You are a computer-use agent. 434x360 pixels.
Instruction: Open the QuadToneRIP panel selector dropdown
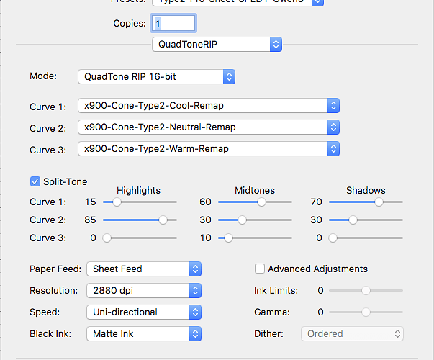pos(217,45)
